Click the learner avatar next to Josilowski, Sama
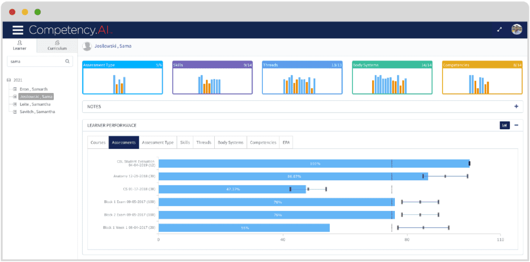 87,47
